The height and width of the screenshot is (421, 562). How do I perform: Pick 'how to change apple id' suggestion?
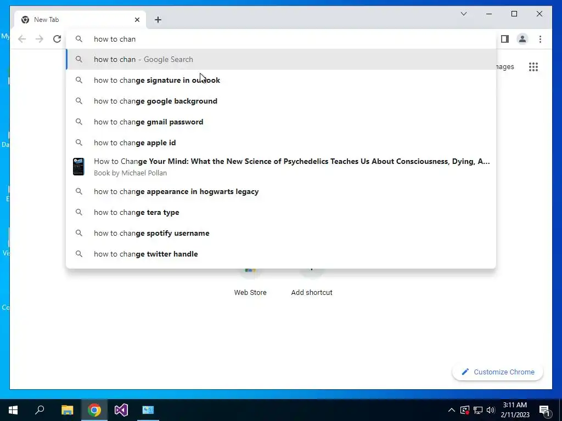click(x=281, y=143)
